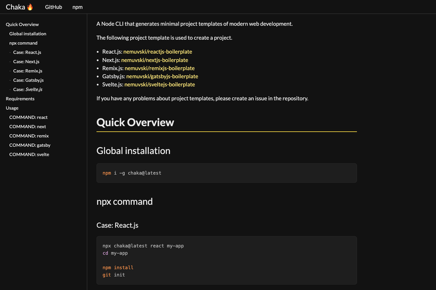Image resolution: width=436 pixels, height=290 pixels.
Task: Click the 'If you have any problems' sentence
Action: point(202,98)
